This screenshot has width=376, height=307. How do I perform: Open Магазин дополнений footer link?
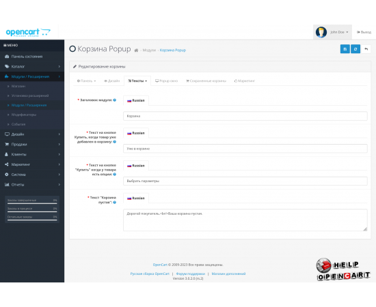tap(228, 274)
